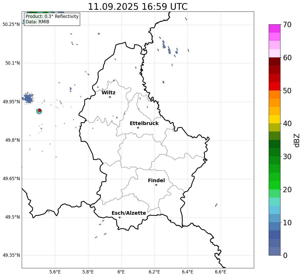Click the 50.25°N latitude tick label
Image resolution: width=303 pixels, height=277 pixels.
[x=11, y=25]
